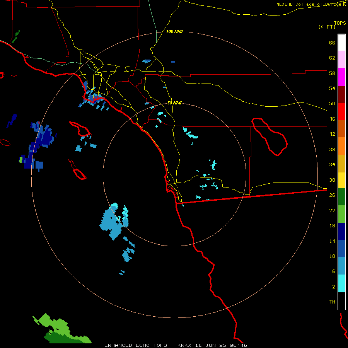Viewport: 348px width, 348px height.
Task: Pick the medium blue legend swatch
Action: pyautogui.click(x=341, y=249)
